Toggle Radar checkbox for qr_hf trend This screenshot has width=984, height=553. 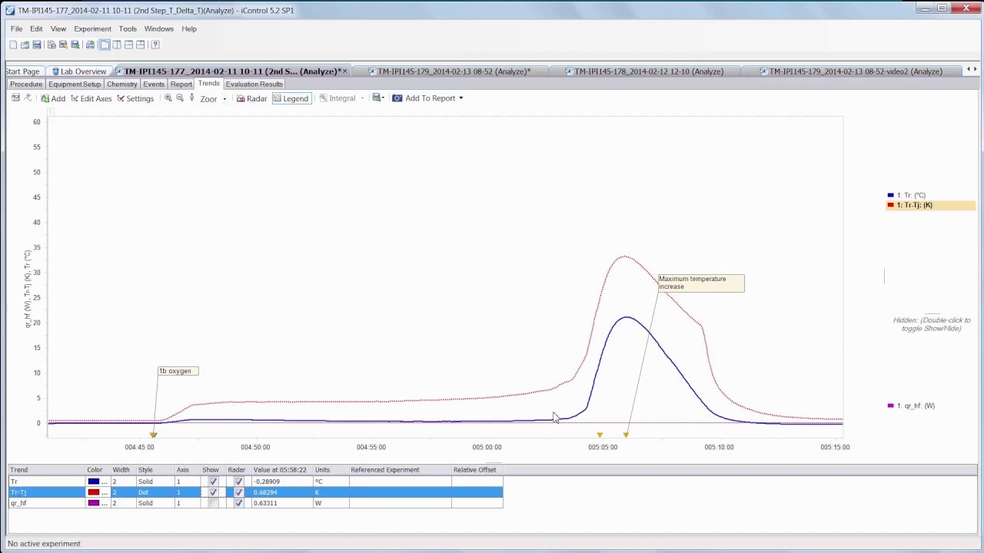point(238,503)
